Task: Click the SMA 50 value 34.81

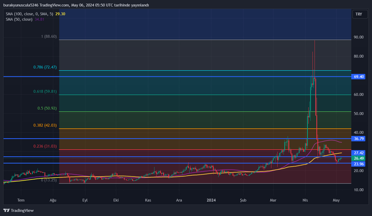Action: click(40, 20)
